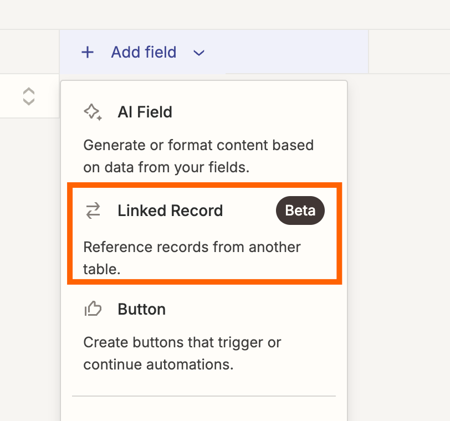Click "on data from your fields" line
450x421 pixels.
point(166,167)
